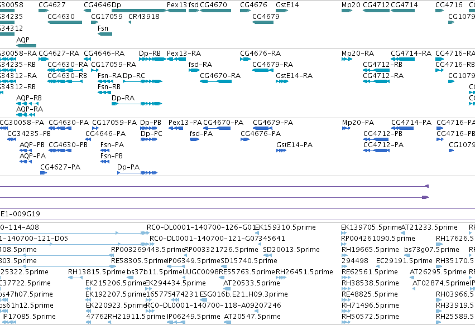The image size is (475, 325).
Task: Click the CG4714-PA protein label
Action: point(411,123)
